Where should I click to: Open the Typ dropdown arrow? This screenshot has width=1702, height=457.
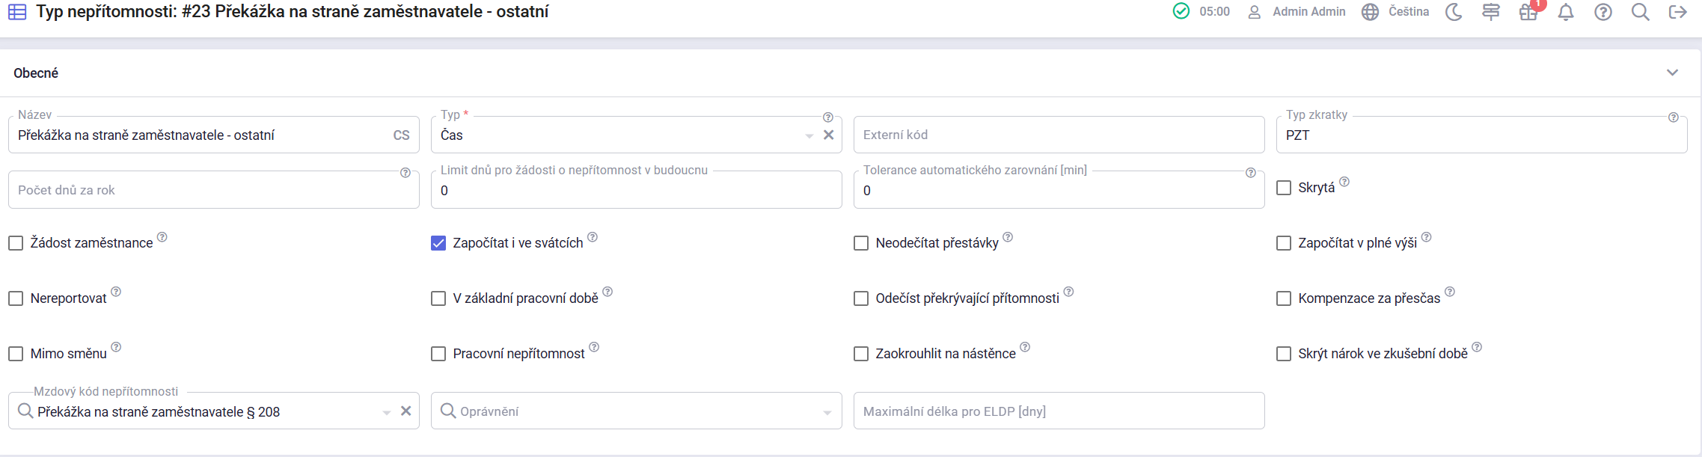point(809,136)
